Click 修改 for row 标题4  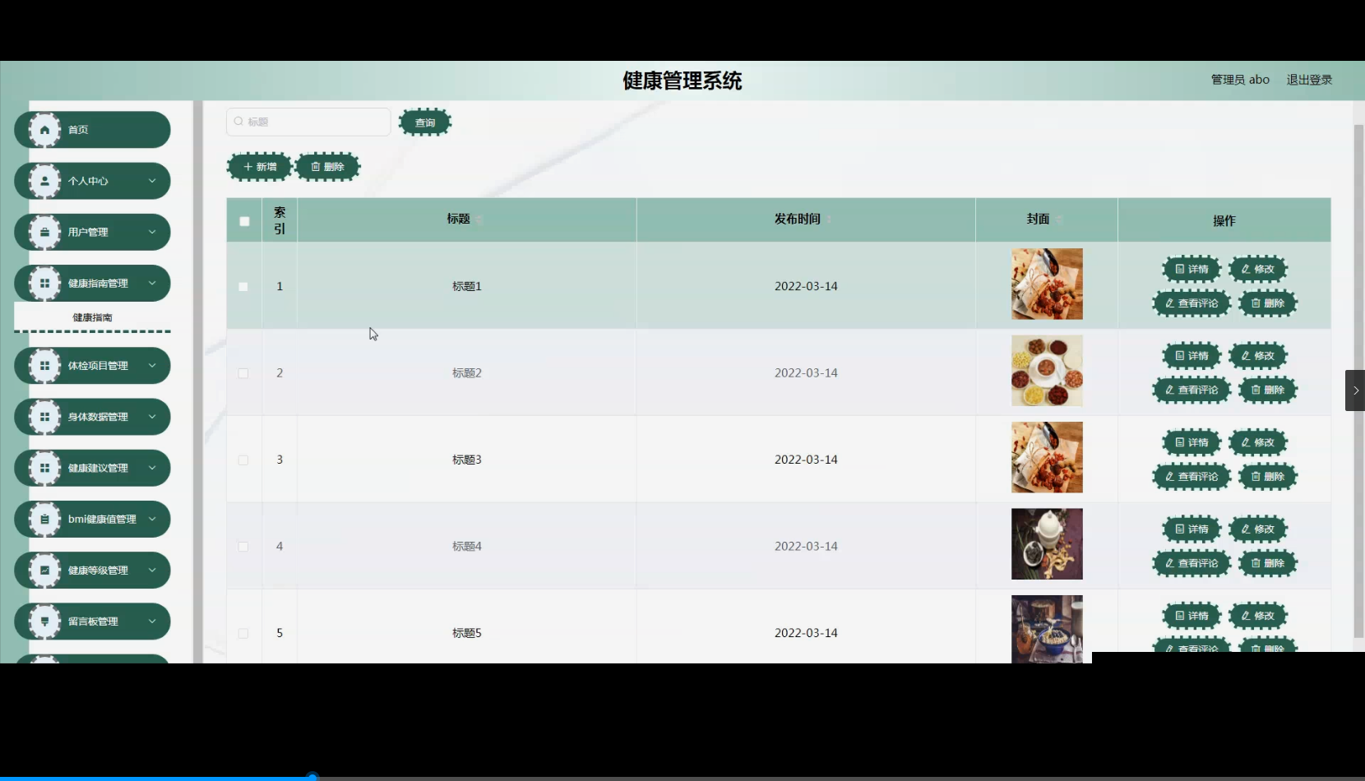(x=1258, y=529)
